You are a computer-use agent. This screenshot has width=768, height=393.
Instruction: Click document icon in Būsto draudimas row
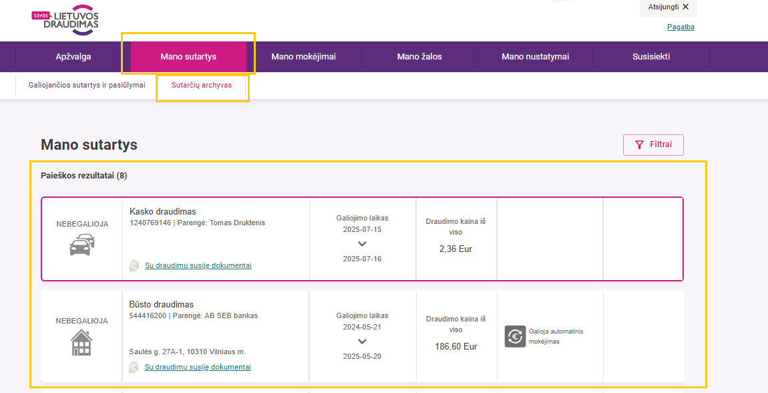coord(134,367)
